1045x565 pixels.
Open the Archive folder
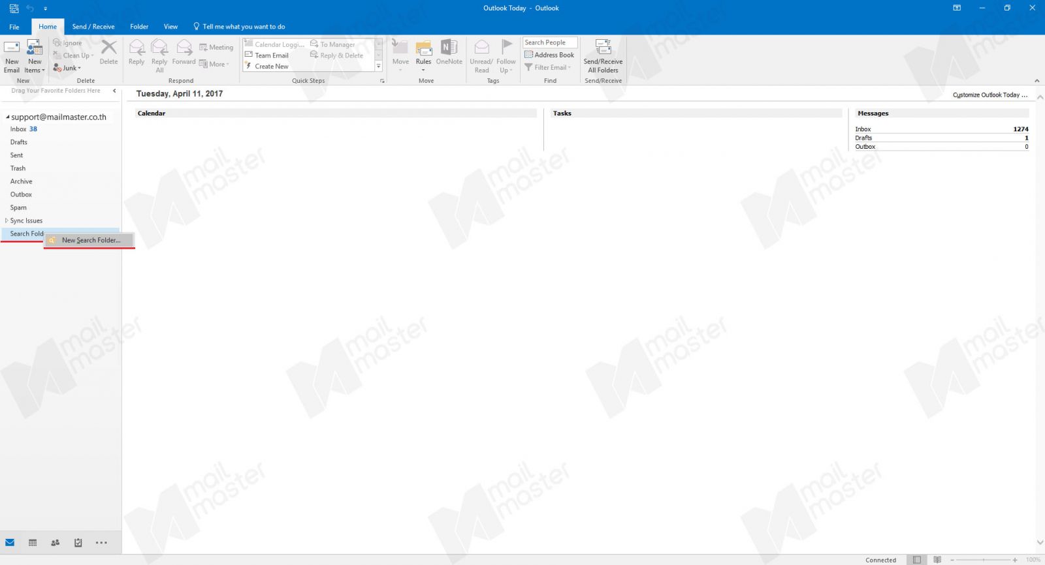[21, 181]
